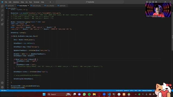
Task: Open the View menu
Action: point(22,2)
